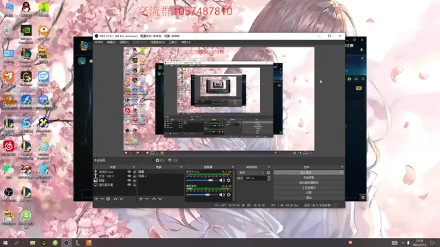440x247 pixels.
Task: Remove selected source with the minus icon
Action: click(x=102, y=199)
